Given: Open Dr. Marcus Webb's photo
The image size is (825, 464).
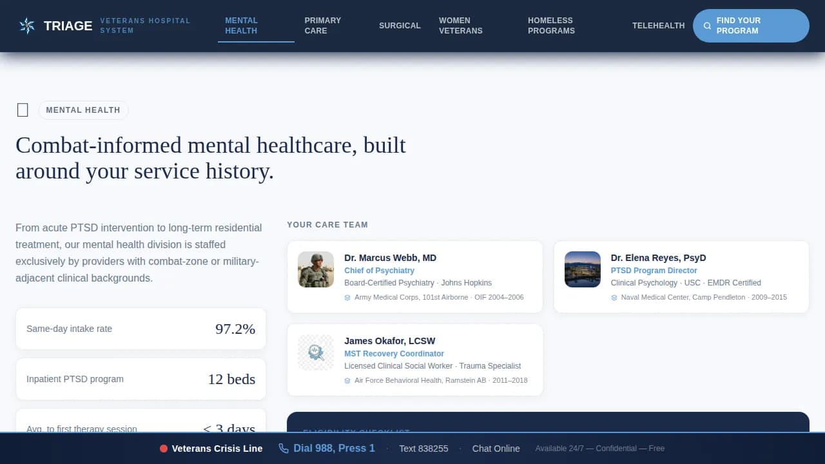Looking at the screenshot, I should pos(316,269).
